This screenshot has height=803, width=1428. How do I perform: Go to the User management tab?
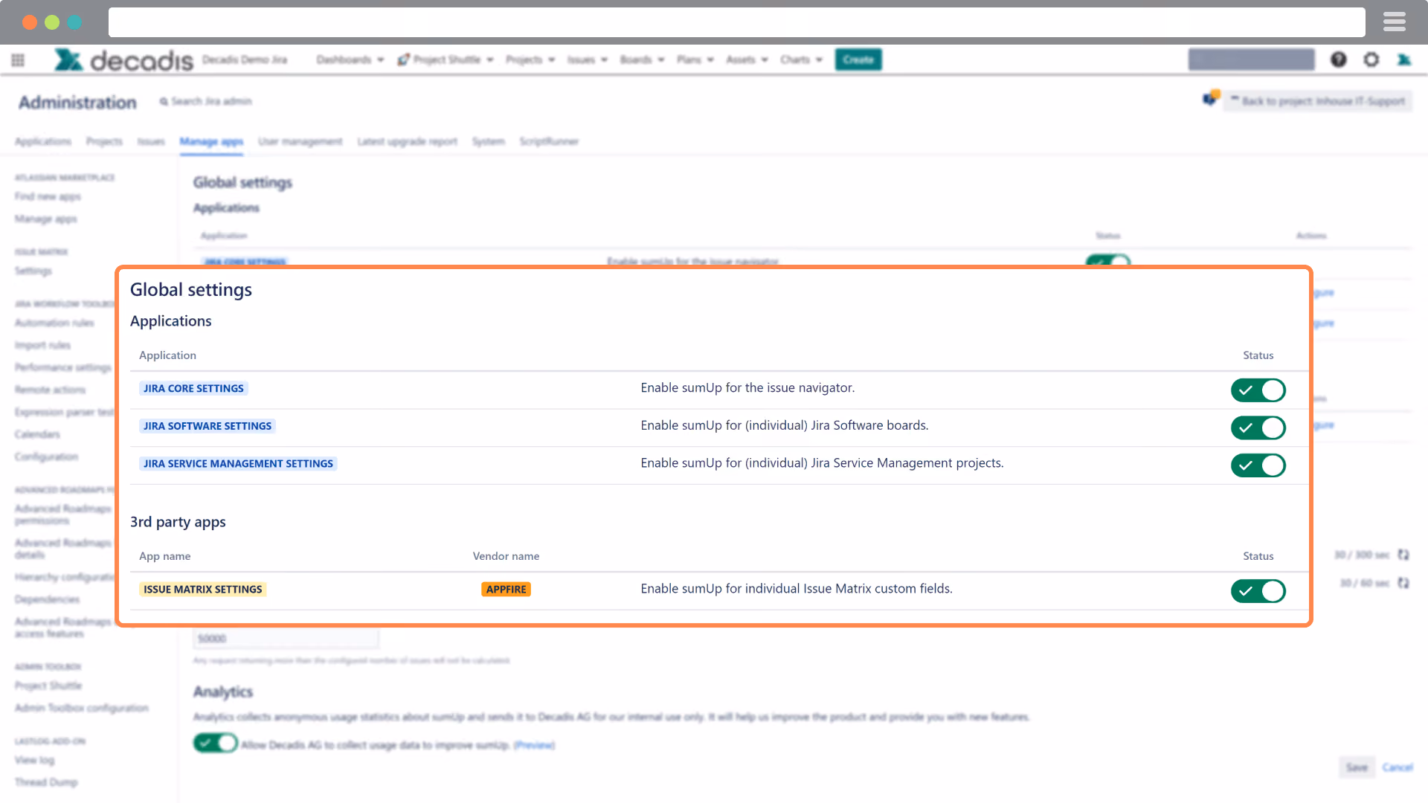(x=300, y=141)
